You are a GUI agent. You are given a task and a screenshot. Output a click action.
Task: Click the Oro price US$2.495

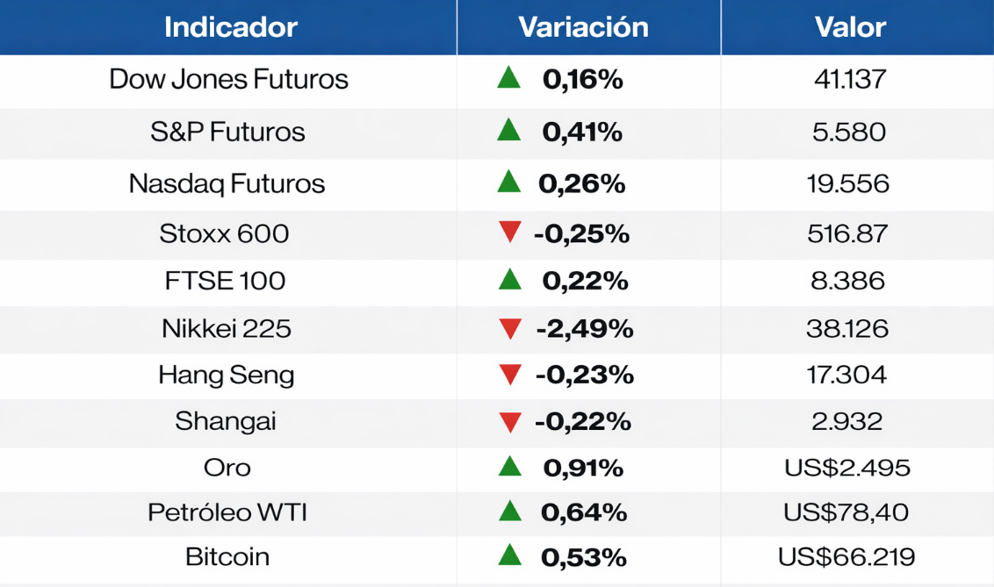(x=847, y=467)
